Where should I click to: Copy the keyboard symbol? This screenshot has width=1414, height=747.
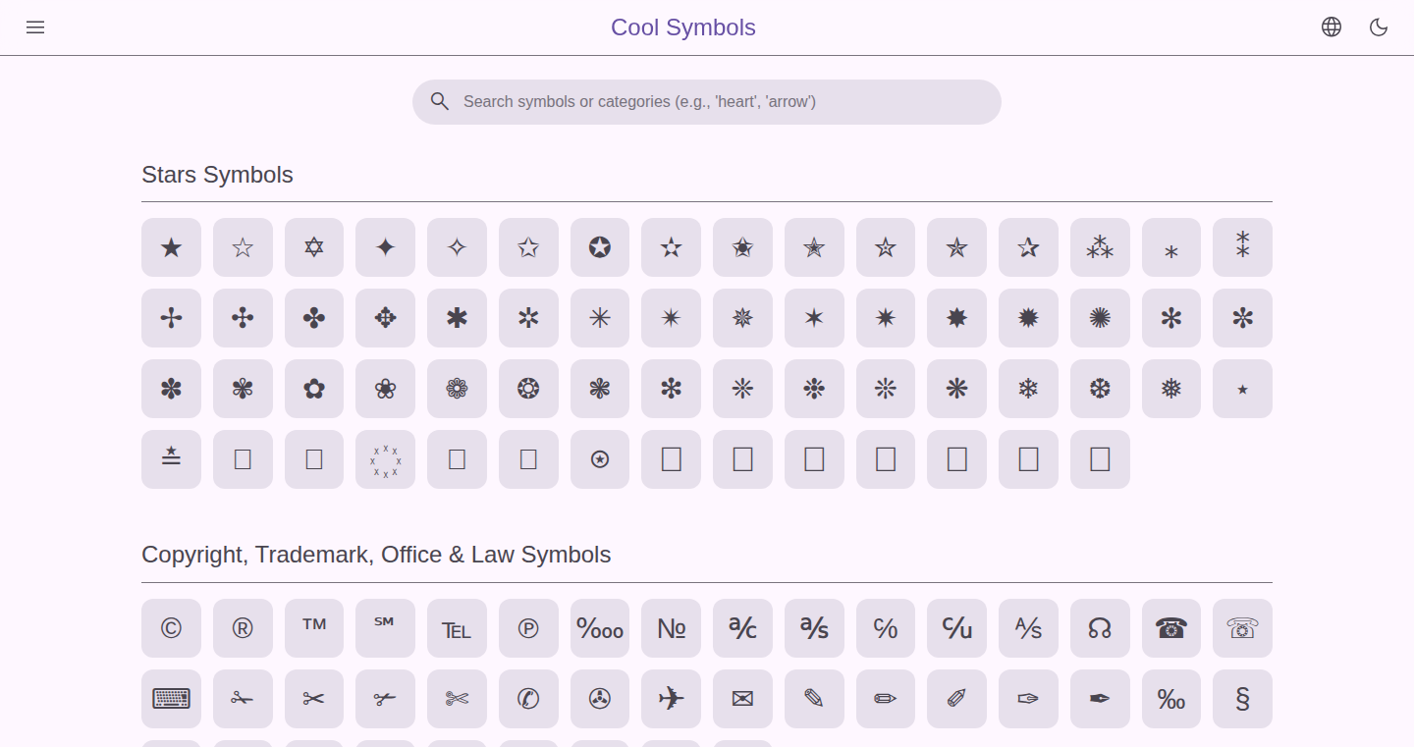(x=171, y=699)
